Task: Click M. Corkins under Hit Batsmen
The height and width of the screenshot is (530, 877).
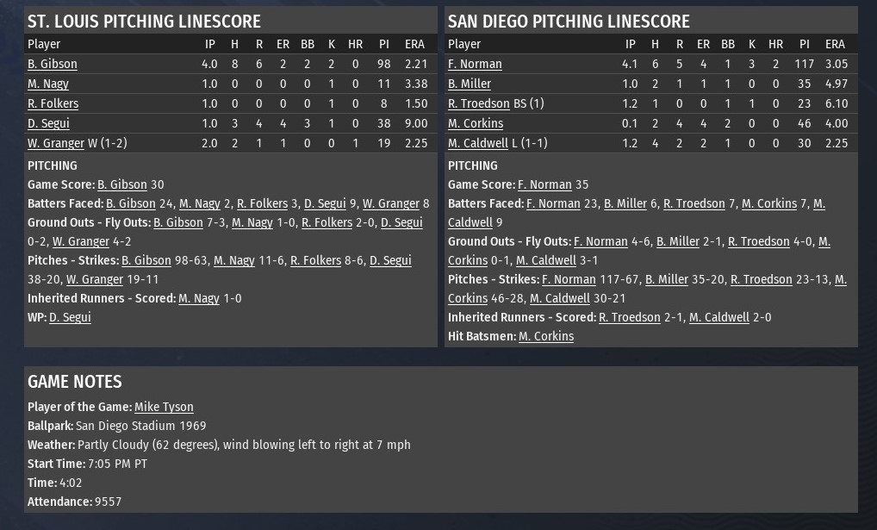Action: tap(546, 336)
